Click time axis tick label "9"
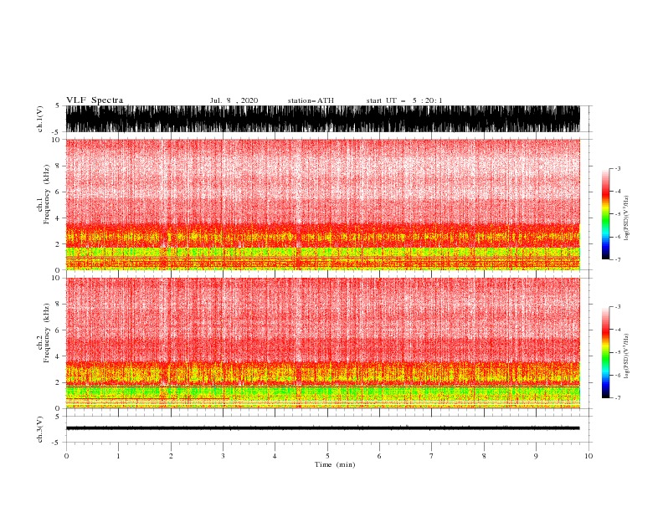 pyautogui.click(x=536, y=456)
